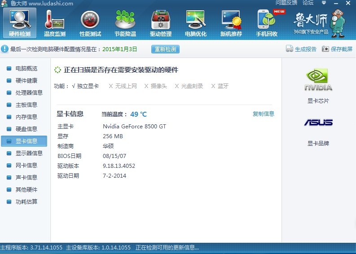Open 新机推荐 new PC recommendations
356x254 pixels.
point(231,23)
